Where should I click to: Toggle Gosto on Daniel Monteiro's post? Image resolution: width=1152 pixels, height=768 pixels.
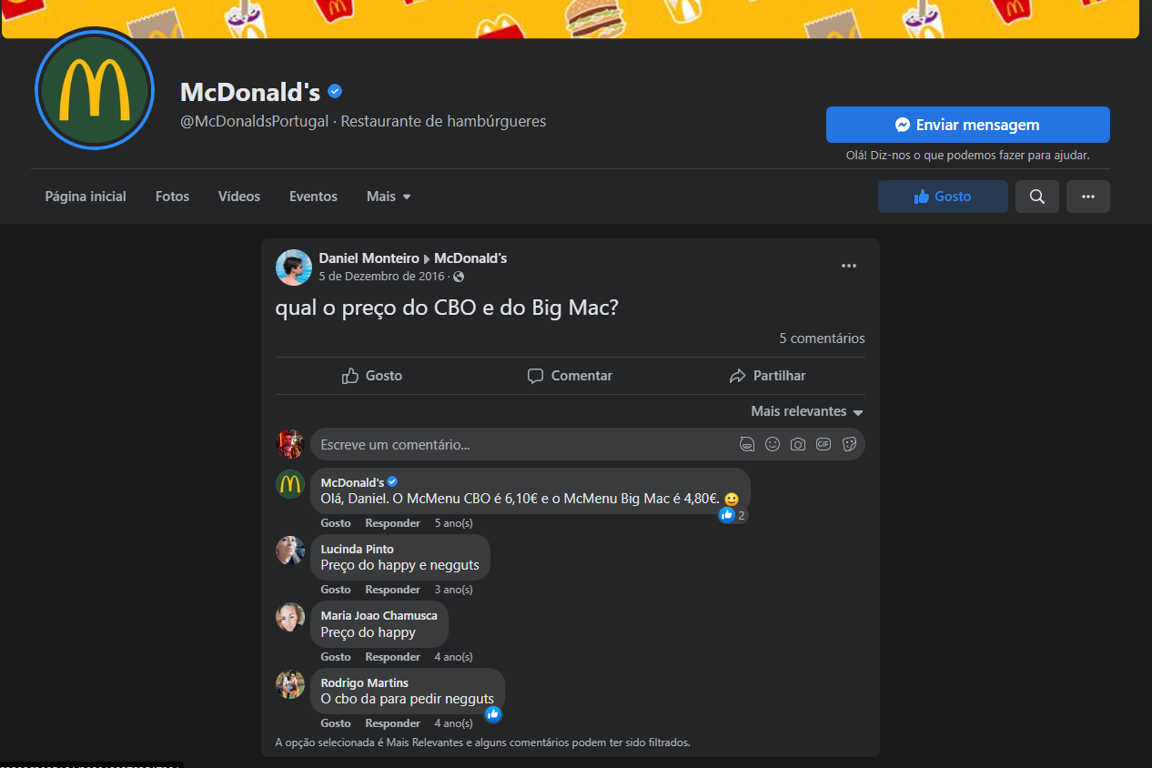point(372,376)
